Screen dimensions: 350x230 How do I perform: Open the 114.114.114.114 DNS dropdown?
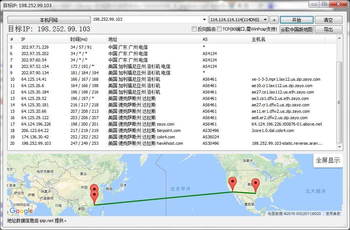[x=265, y=20]
